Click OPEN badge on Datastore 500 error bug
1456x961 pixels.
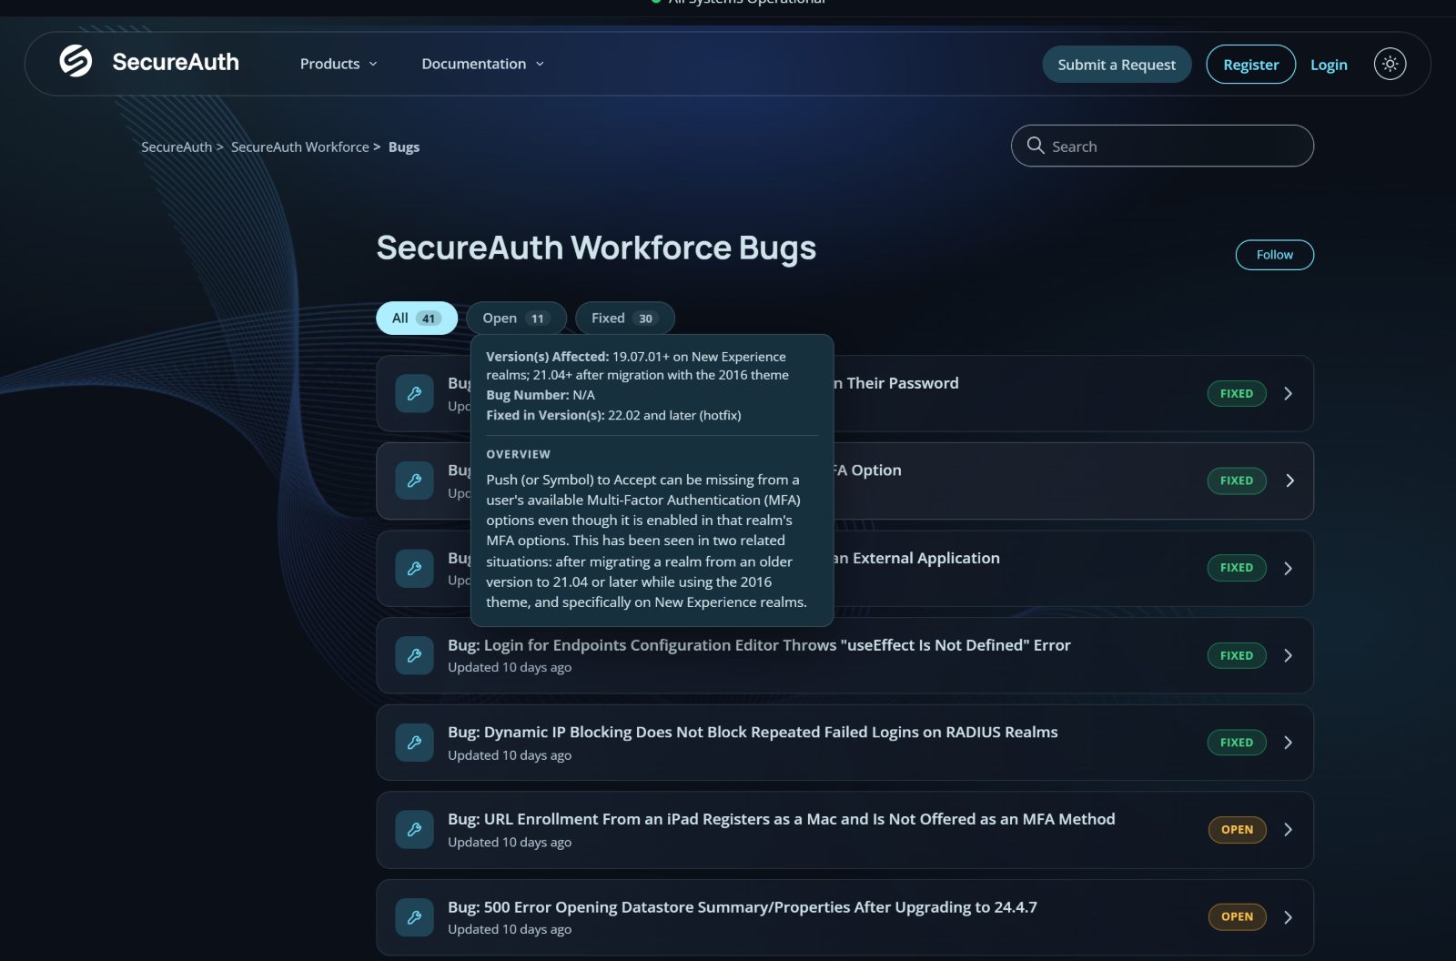click(1237, 916)
